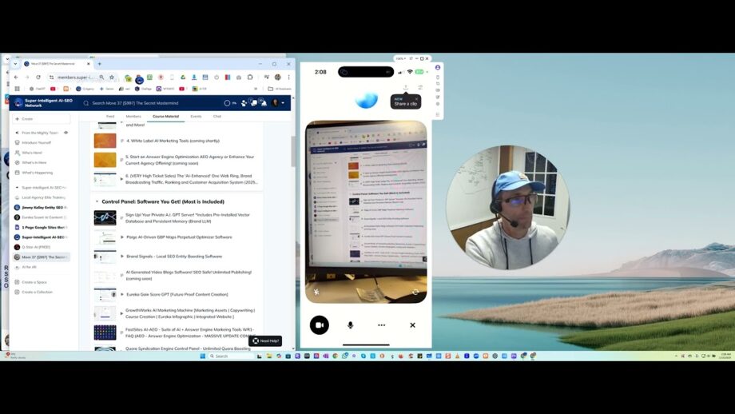Select Move 37 The Secret space in sidebar
The height and width of the screenshot is (414, 735).
(x=42, y=257)
